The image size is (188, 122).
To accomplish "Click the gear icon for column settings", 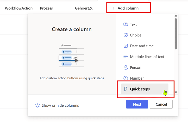I will click(37, 105).
